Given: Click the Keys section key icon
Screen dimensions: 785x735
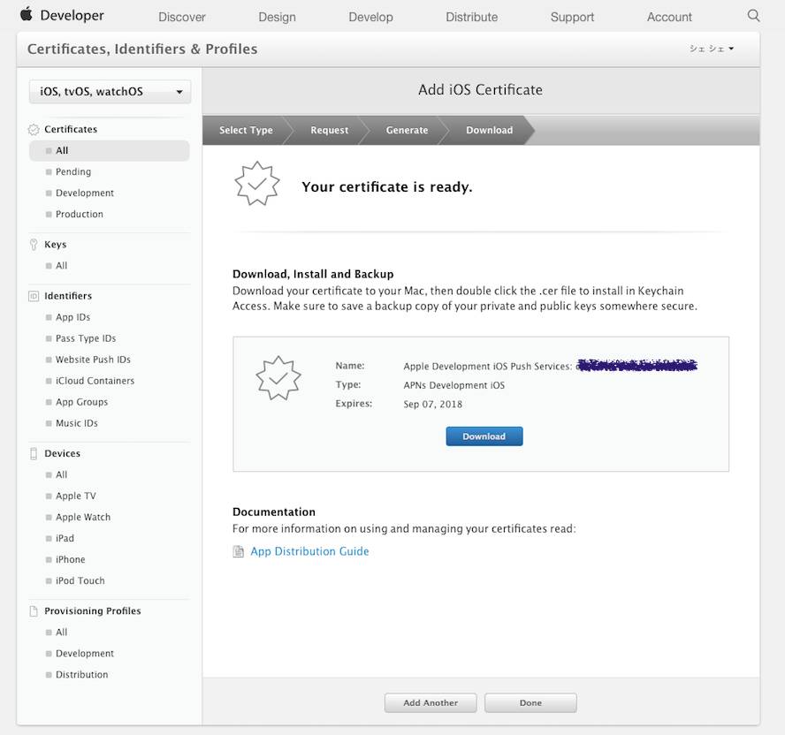Looking at the screenshot, I should 34,245.
